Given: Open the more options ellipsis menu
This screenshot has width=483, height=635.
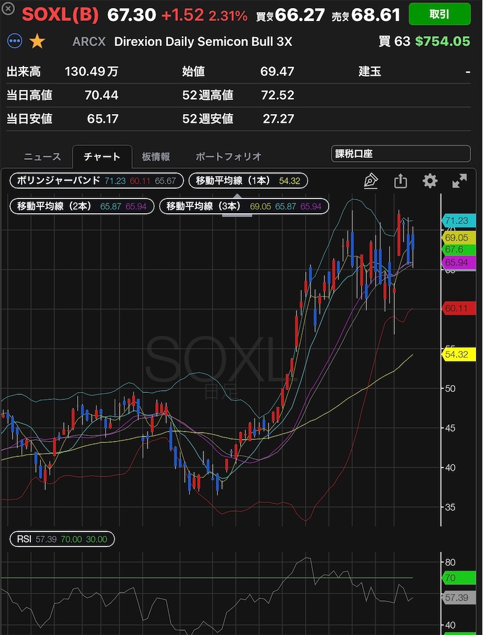Looking at the screenshot, I should tap(15, 42).
